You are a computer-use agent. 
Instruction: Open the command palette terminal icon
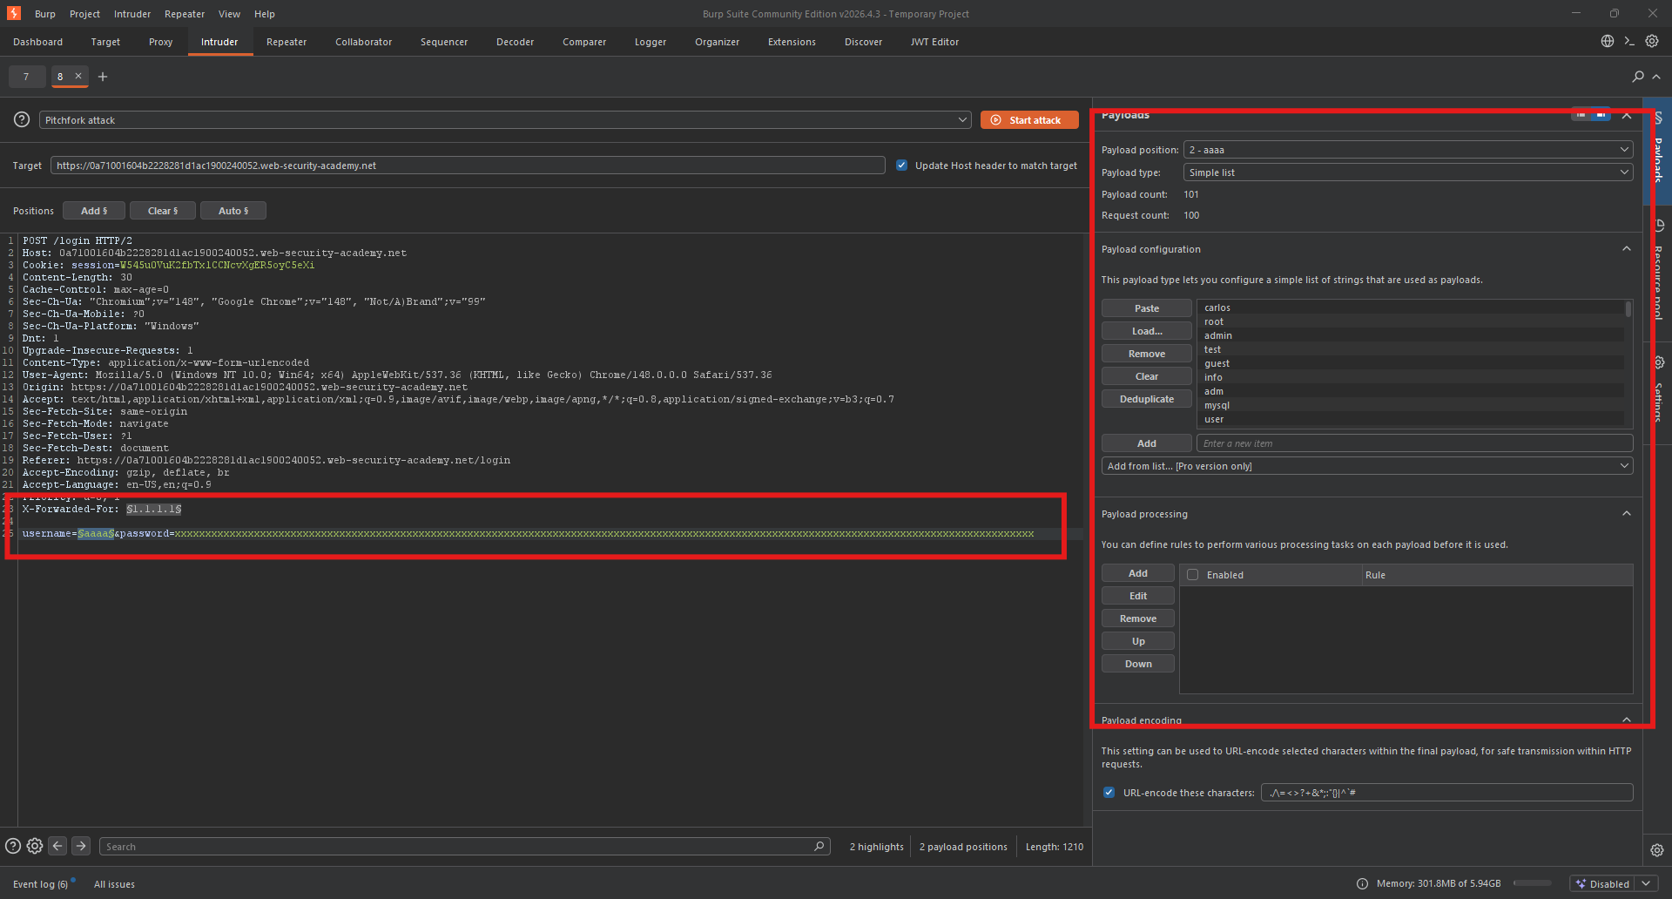pos(1629,41)
